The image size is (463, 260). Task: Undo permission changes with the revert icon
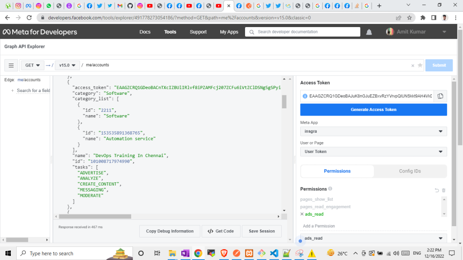[437, 190]
